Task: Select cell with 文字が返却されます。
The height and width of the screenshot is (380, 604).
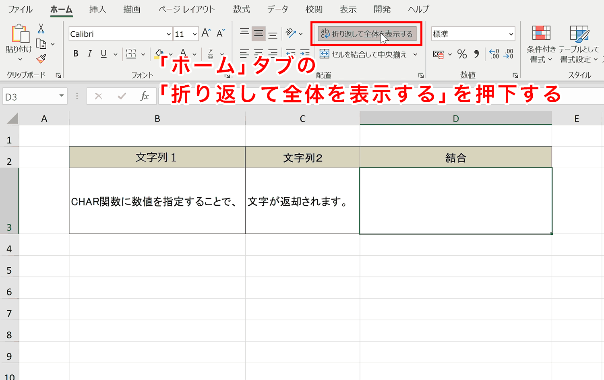Action: (x=302, y=201)
